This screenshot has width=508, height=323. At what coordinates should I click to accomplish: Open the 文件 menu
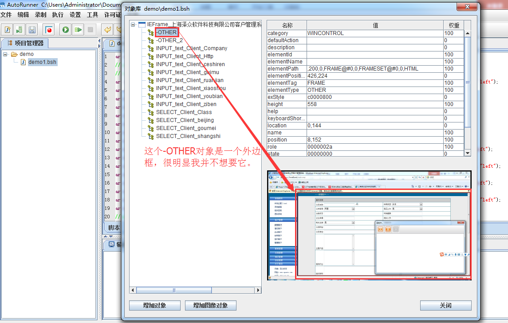point(6,15)
